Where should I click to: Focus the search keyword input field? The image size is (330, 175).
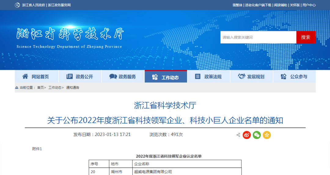coord(258,37)
